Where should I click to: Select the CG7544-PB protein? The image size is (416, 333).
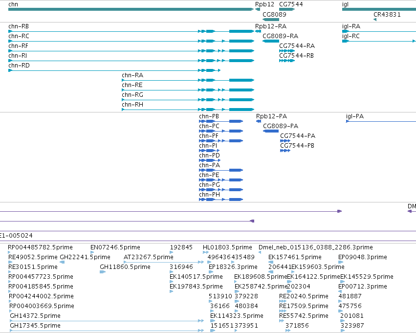[285, 151]
